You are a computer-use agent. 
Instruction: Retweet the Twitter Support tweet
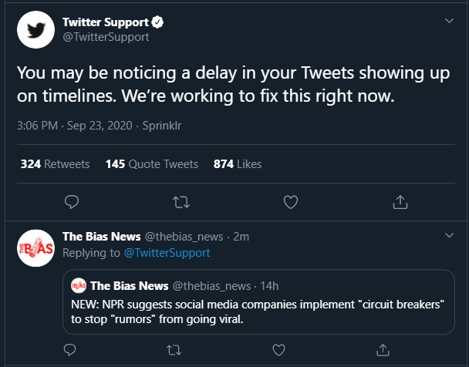[181, 202]
